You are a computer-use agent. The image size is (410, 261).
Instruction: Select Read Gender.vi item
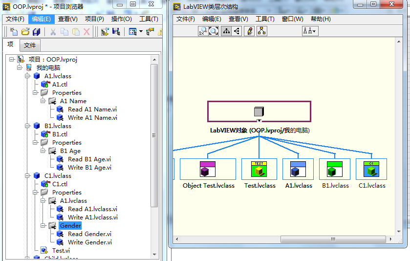[90, 234]
